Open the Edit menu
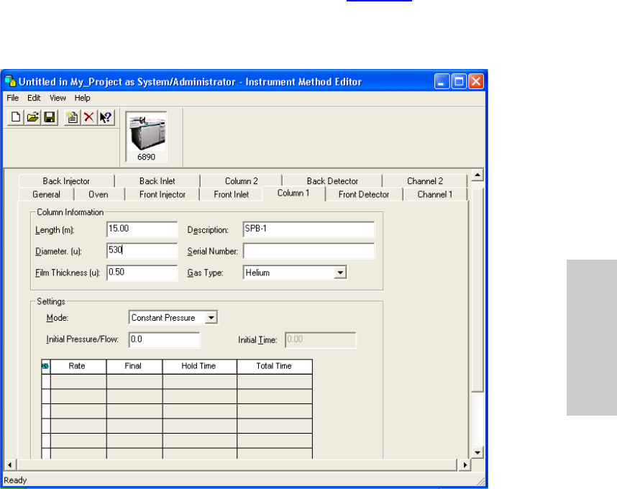617x489 pixels. click(34, 98)
